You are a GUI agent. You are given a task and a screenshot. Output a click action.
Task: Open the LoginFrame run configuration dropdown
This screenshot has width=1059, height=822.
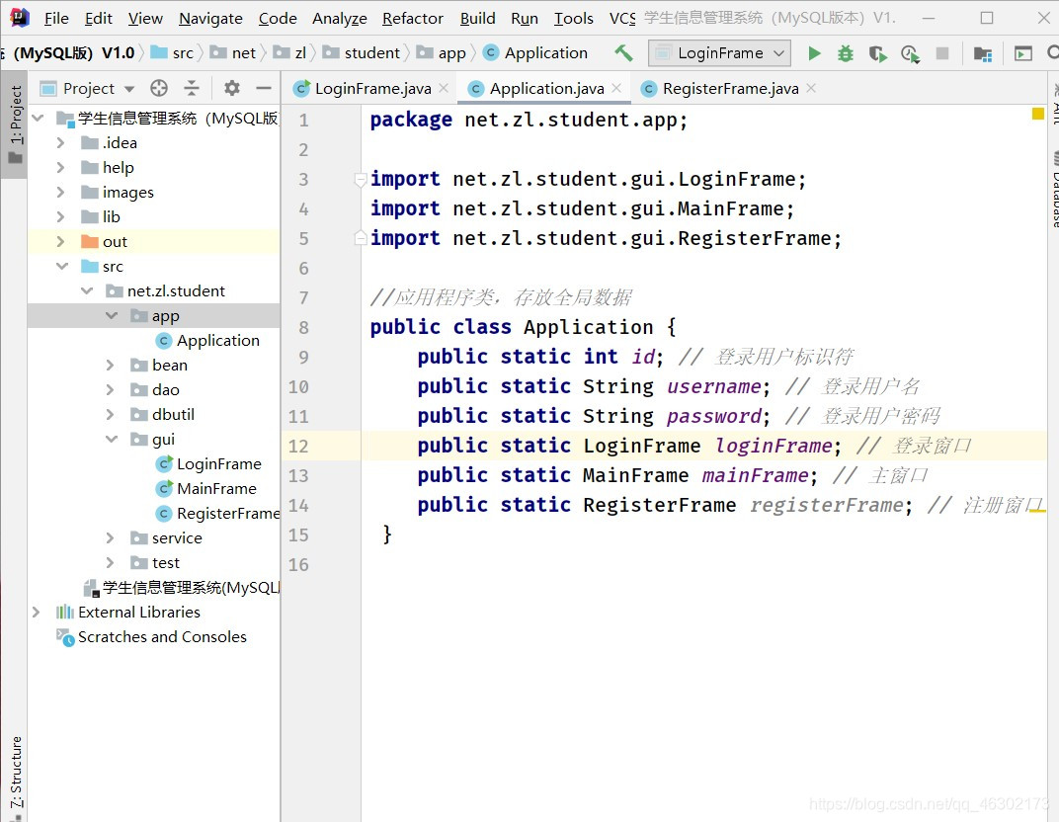pyautogui.click(x=719, y=52)
